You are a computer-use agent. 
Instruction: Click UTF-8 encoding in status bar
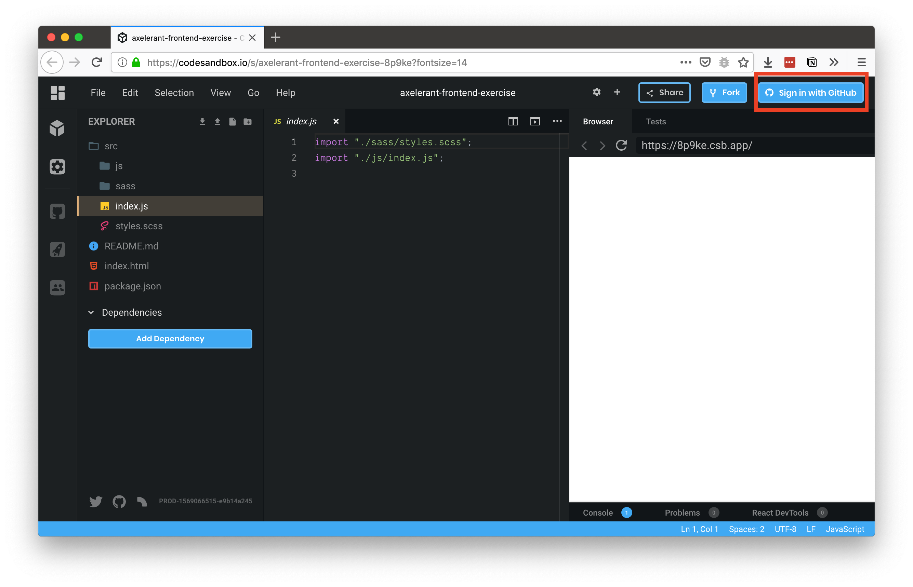point(785,529)
